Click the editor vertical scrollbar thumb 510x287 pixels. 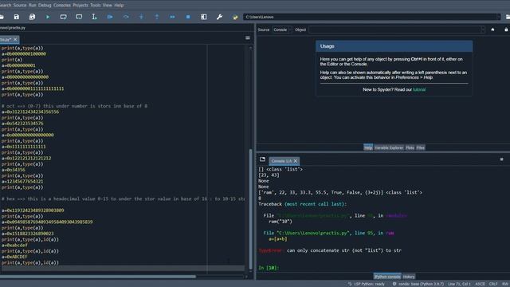point(250,209)
